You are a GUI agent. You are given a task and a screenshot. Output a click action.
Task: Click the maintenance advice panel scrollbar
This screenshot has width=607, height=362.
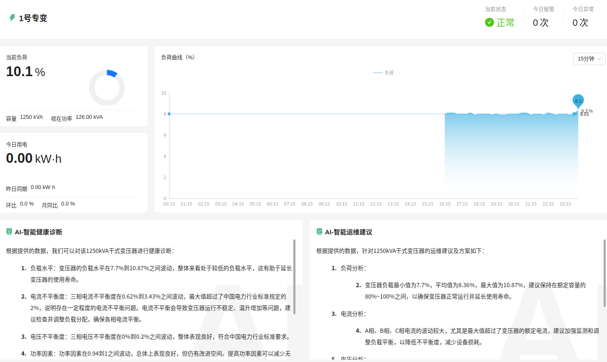point(604,273)
